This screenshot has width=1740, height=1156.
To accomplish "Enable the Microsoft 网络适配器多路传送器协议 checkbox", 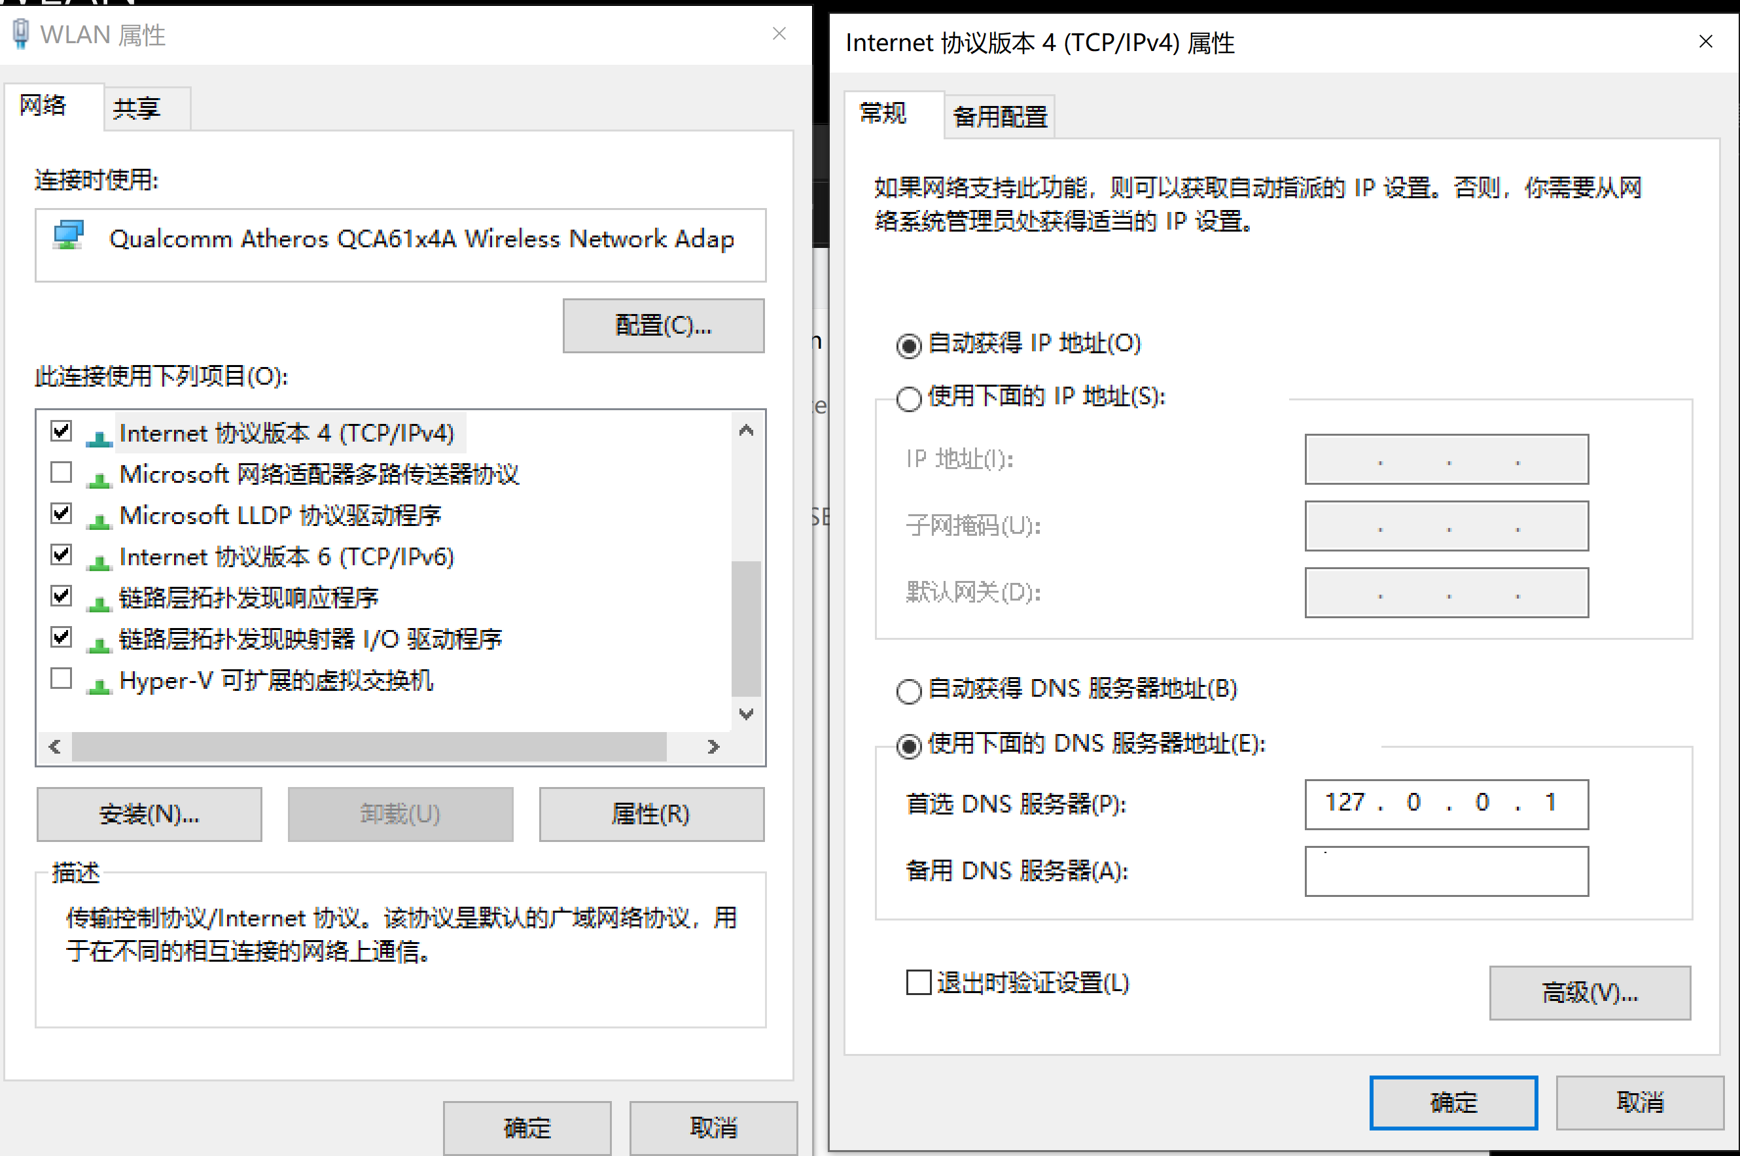I will (62, 472).
